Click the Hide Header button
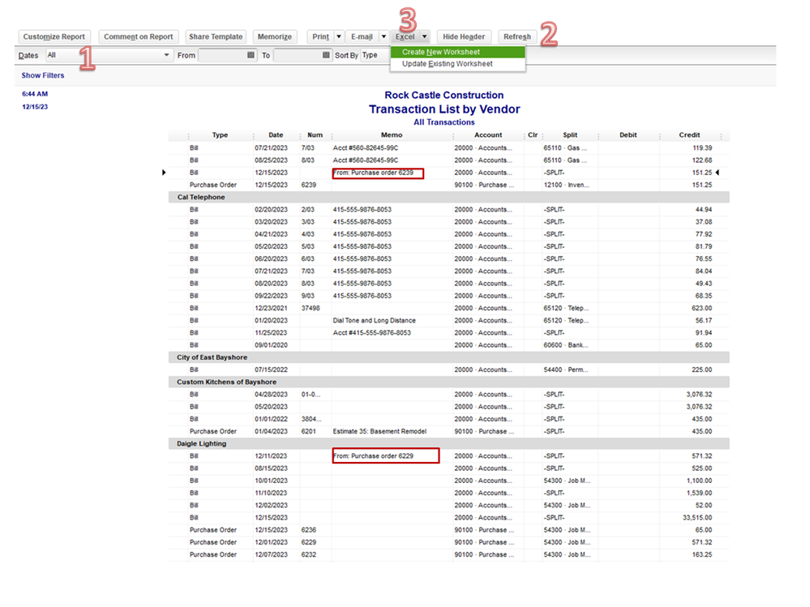810x607 pixels. click(x=463, y=36)
